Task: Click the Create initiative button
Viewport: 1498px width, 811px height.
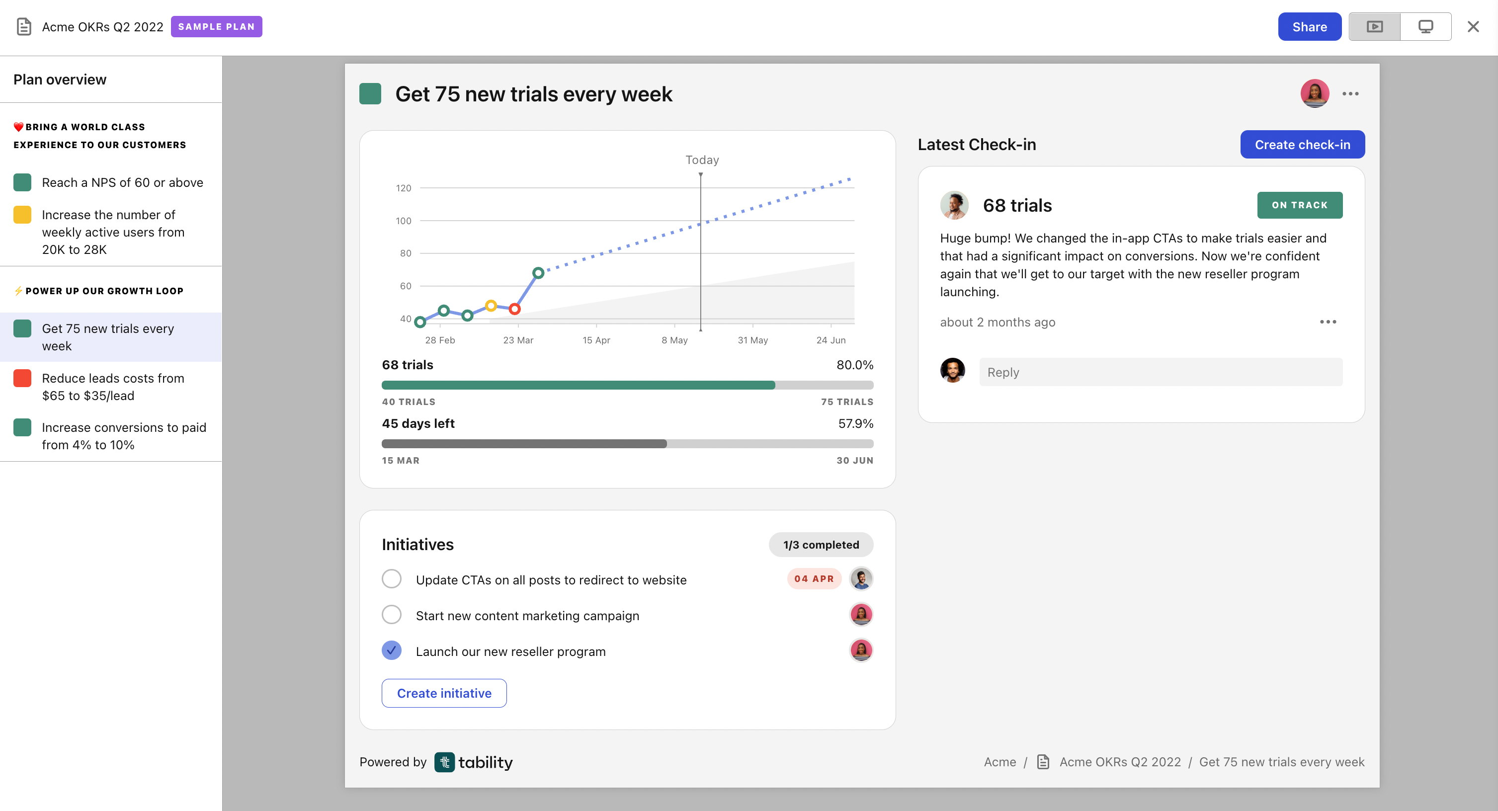Action: click(444, 693)
